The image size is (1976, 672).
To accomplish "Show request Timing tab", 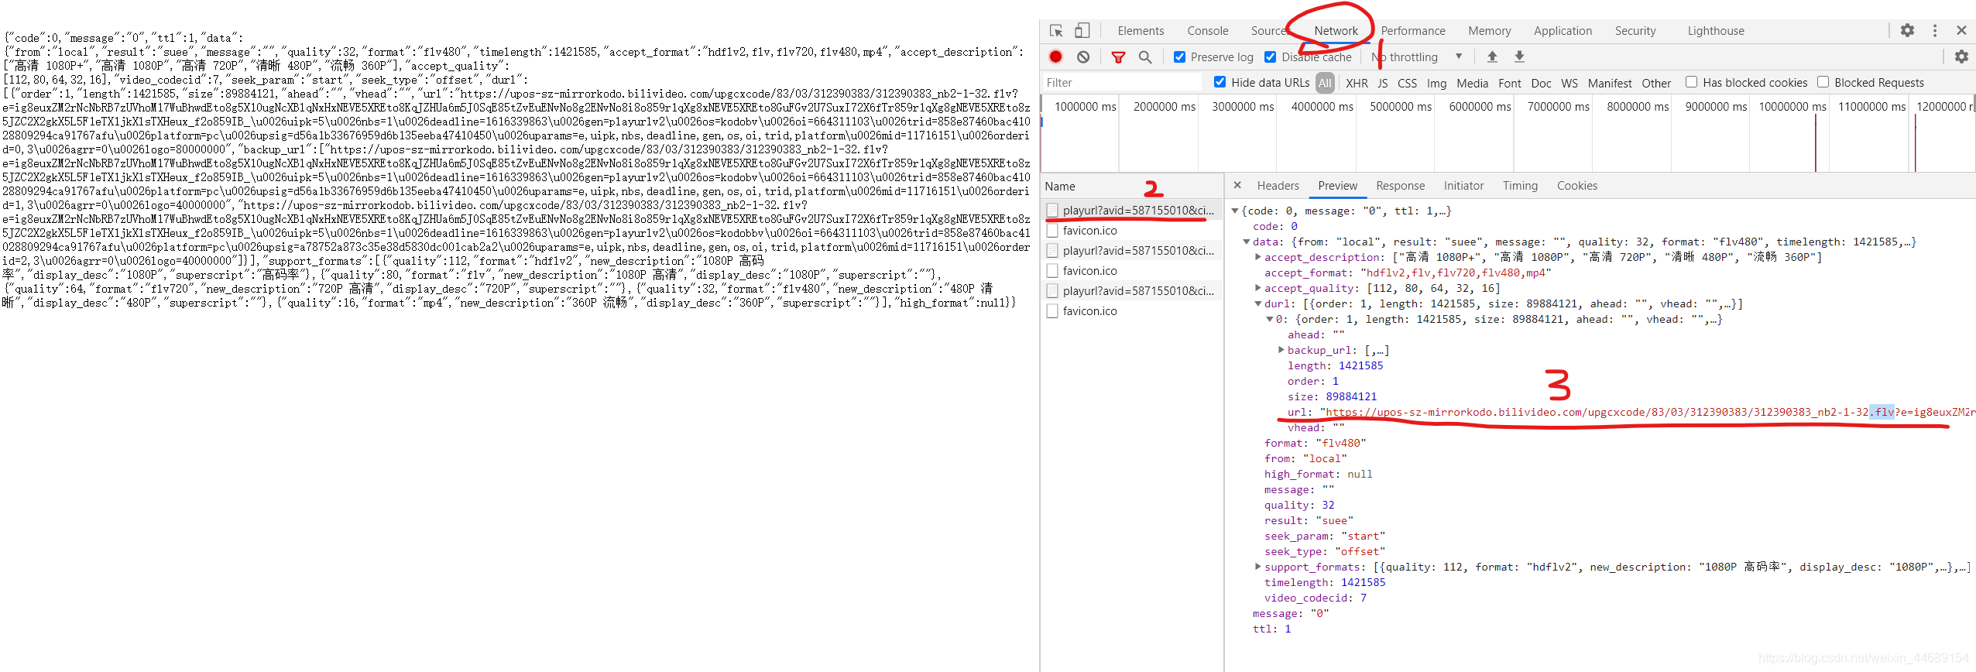I will click(x=1520, y=186).
